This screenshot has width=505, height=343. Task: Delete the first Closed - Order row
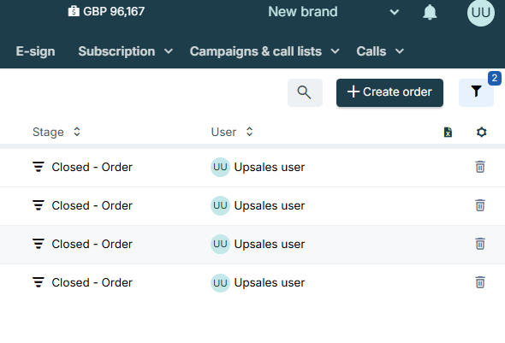[x=480, y=167]
